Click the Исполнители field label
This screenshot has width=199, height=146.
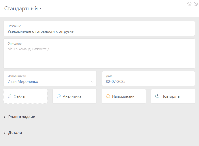pyautogui.click(x=17, y=76)
